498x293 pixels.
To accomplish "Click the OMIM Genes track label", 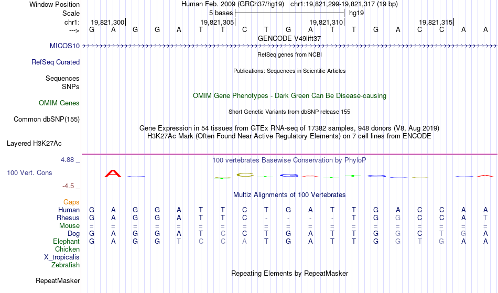I will (59, 103).
